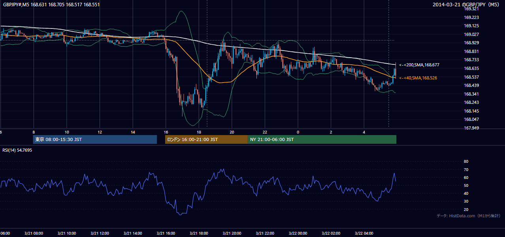Click the price axis label 169.223
The width and height of the screenshot is (505, 237).
tap(471, 17)
